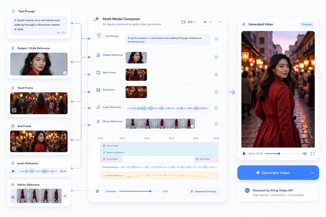The image size is (326, 217).
Task: Click the sparkle icon next to Multi-Modal Composer
Action: click(96, 19)
